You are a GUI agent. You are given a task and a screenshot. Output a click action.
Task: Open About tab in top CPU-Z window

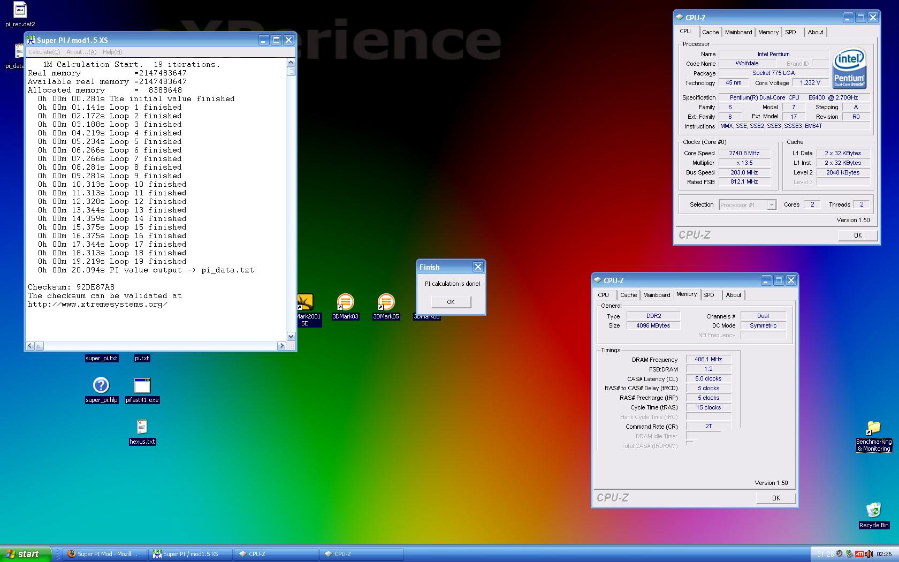point(816,32)
